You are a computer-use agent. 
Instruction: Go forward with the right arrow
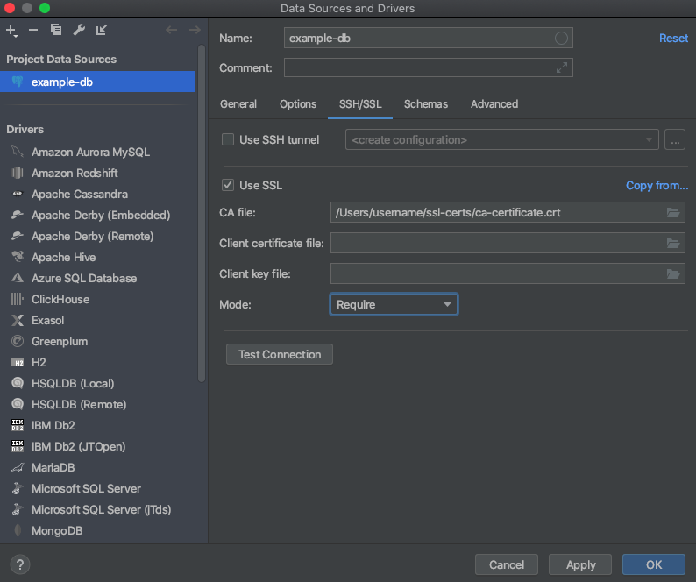tap(195, 30)
